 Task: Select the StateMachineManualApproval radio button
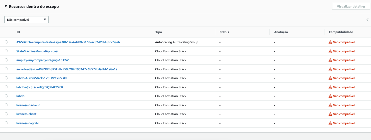(6, 51)
